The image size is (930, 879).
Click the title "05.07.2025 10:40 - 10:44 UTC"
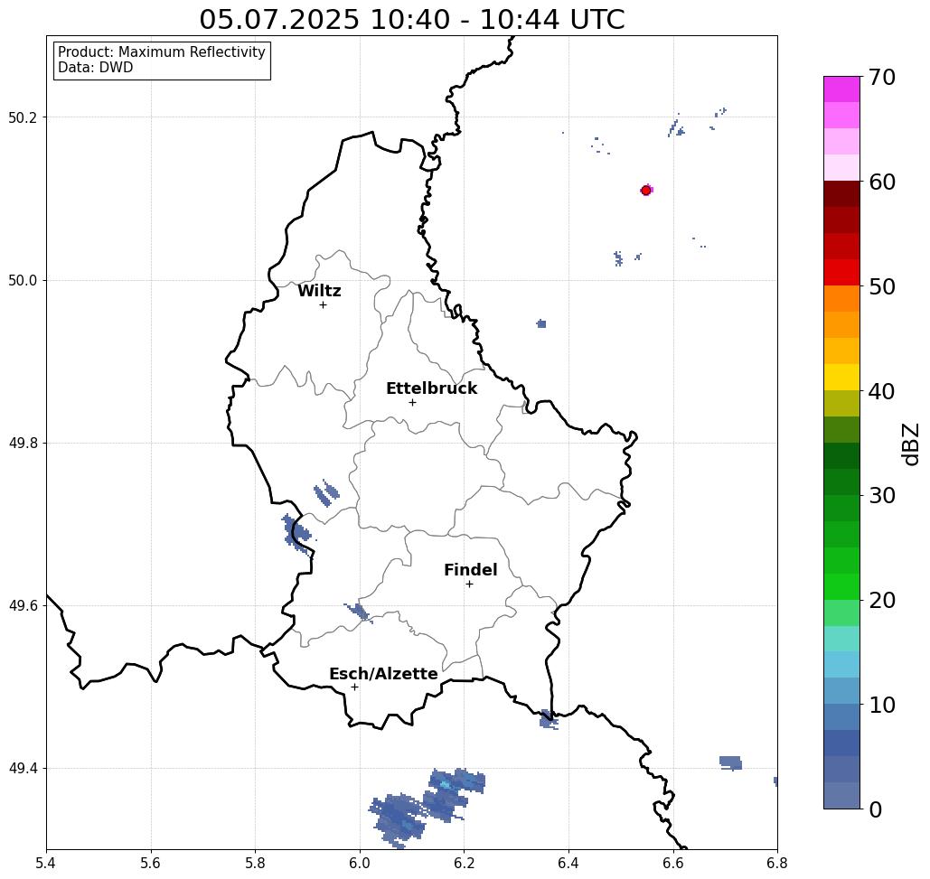click(411, 19)
